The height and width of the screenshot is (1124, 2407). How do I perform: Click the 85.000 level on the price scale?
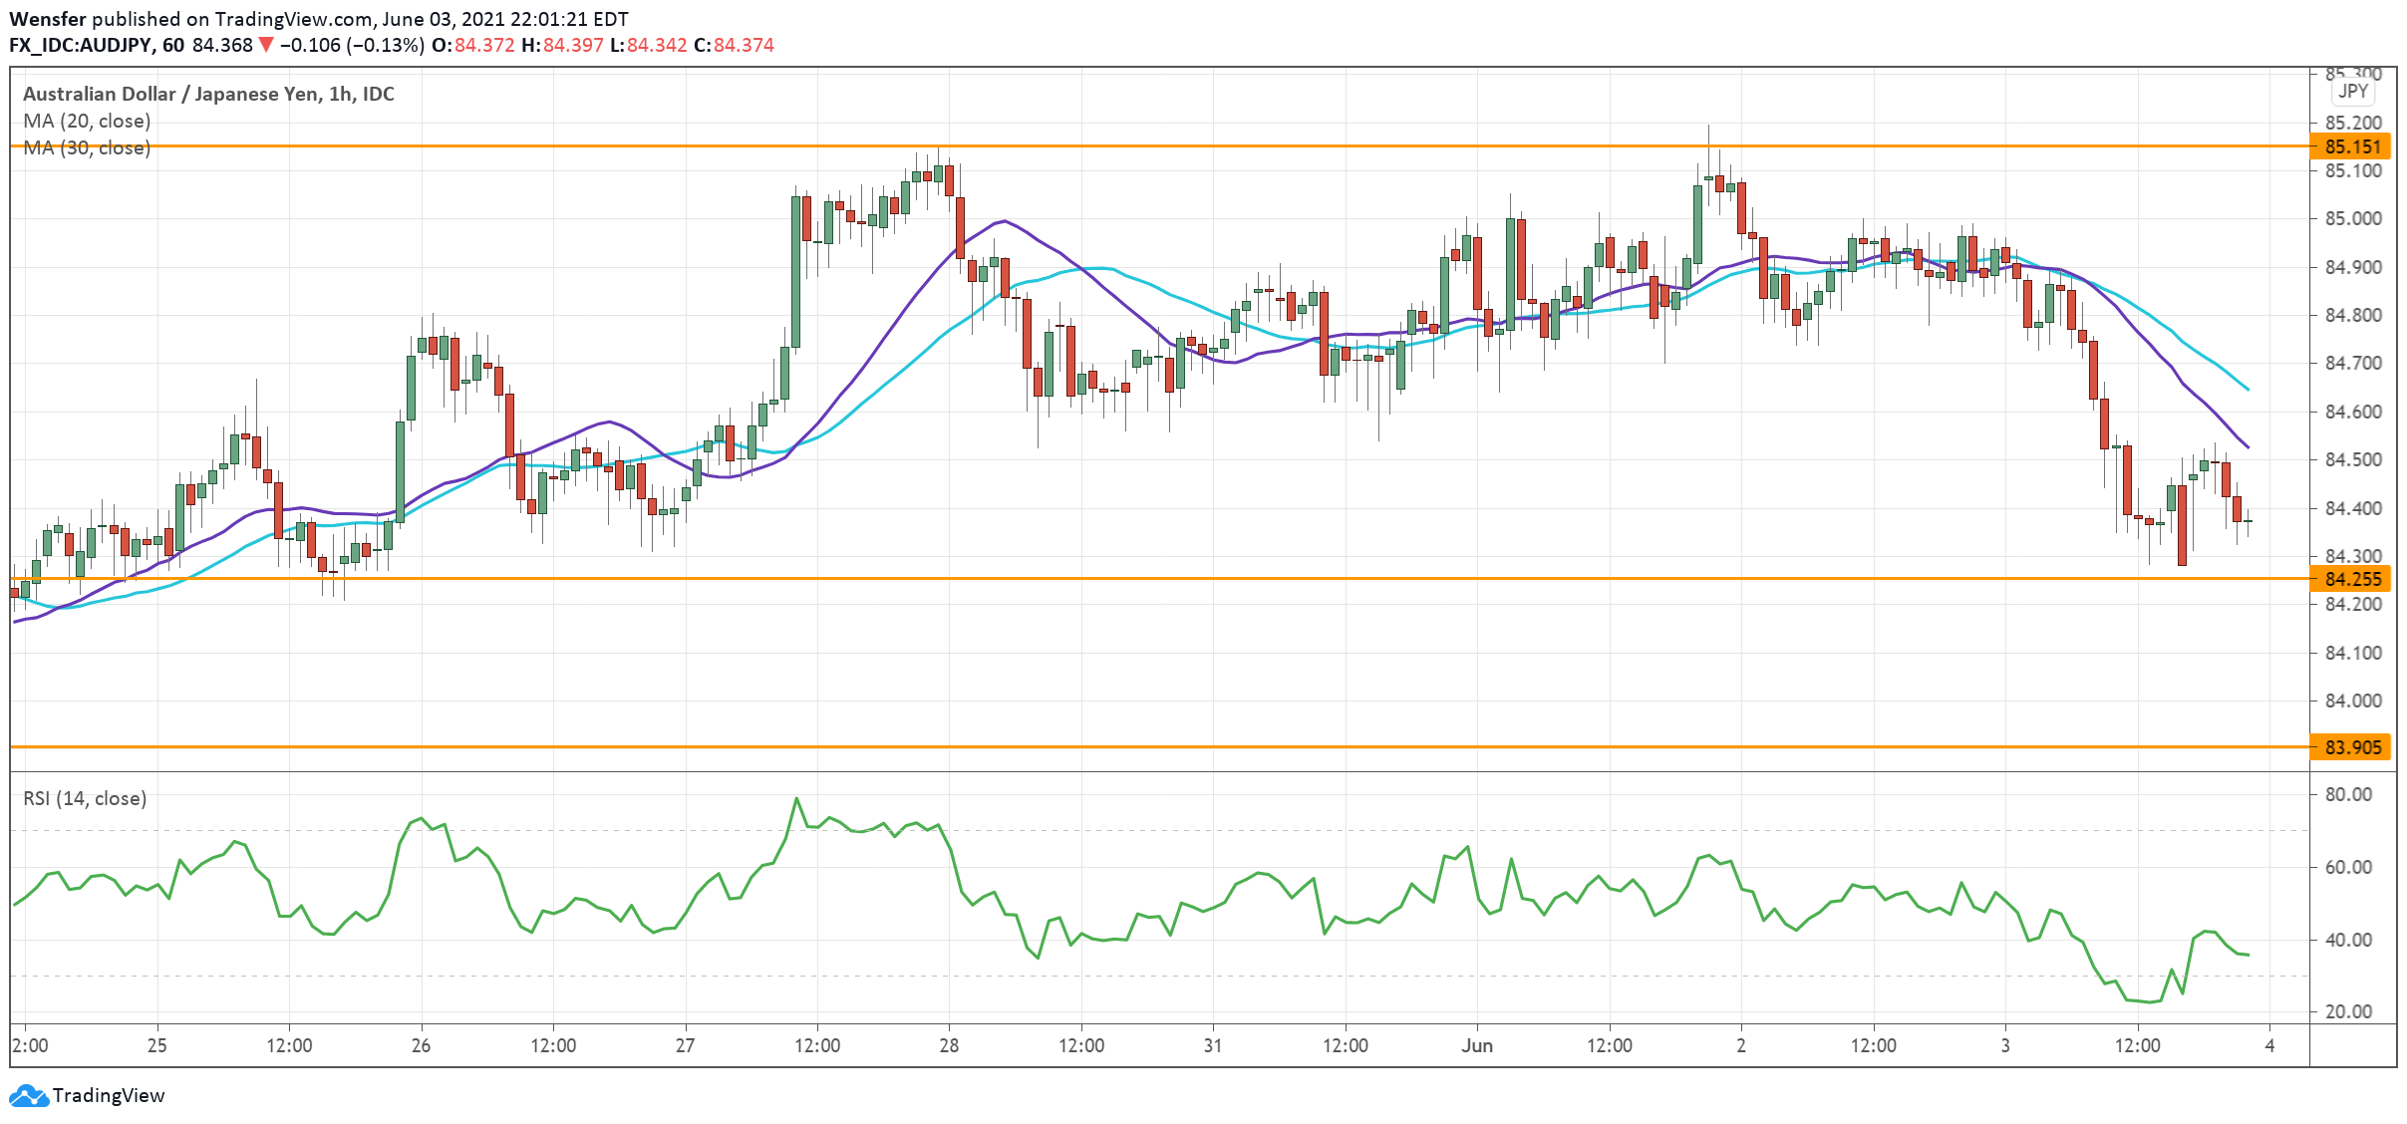pos(2352,219)
